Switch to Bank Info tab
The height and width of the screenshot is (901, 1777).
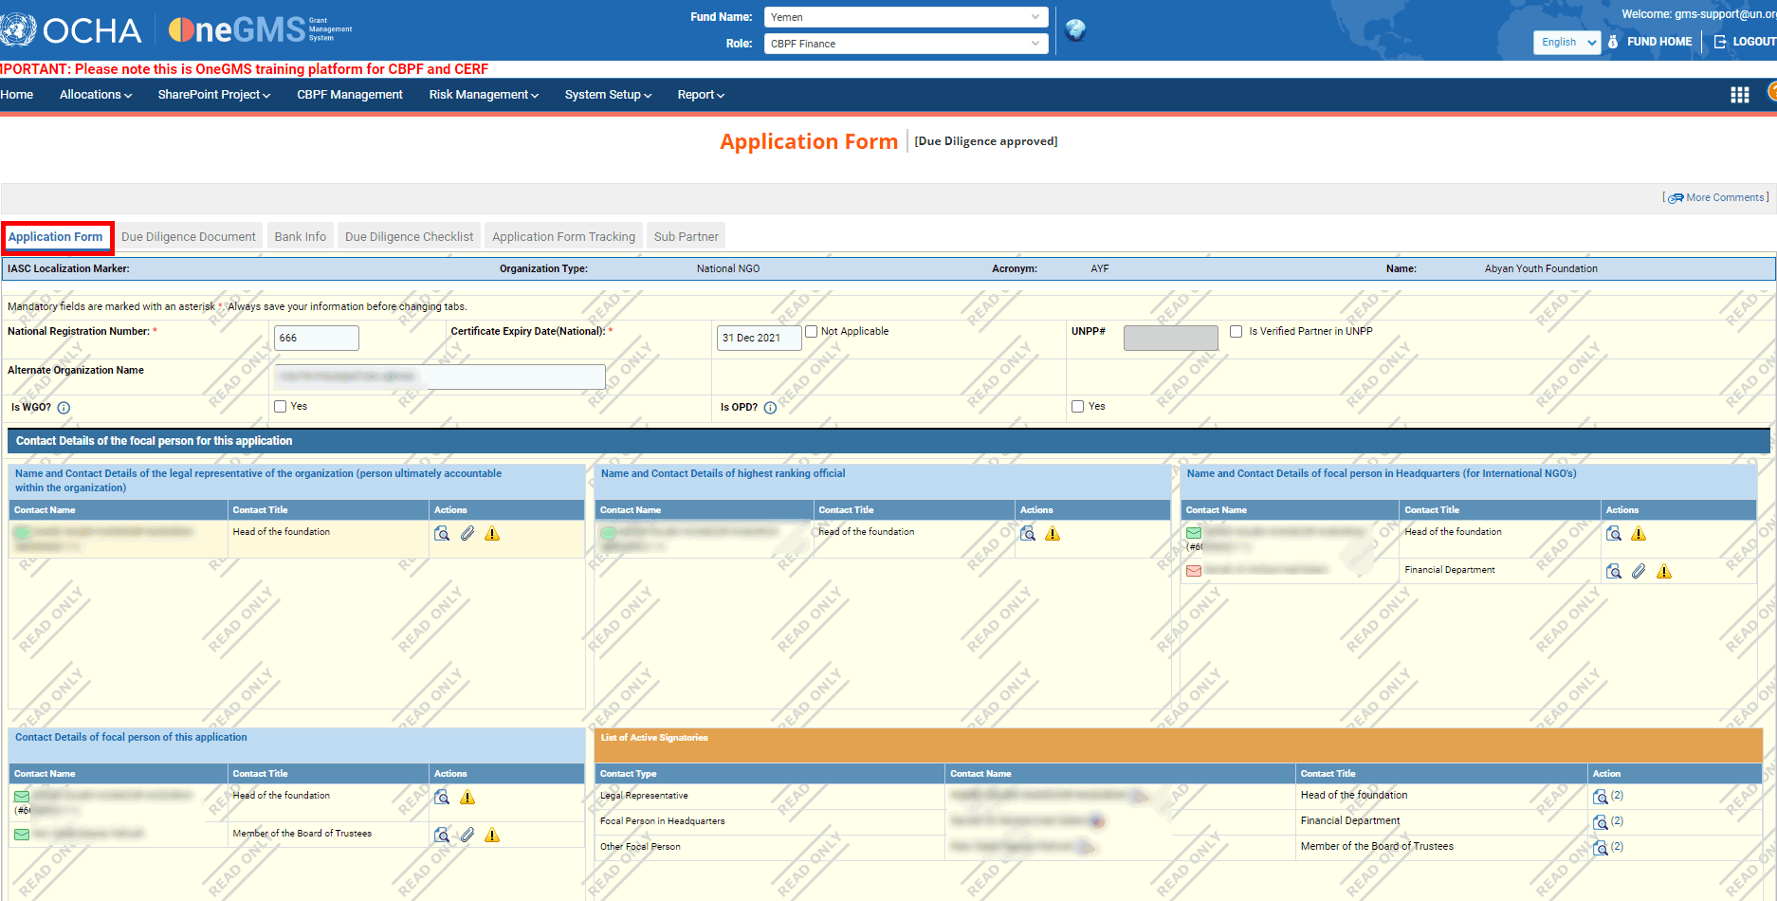(301, 237)
